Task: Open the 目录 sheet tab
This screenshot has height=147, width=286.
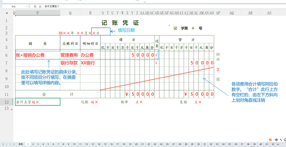Action: click(x=21, y=144)
